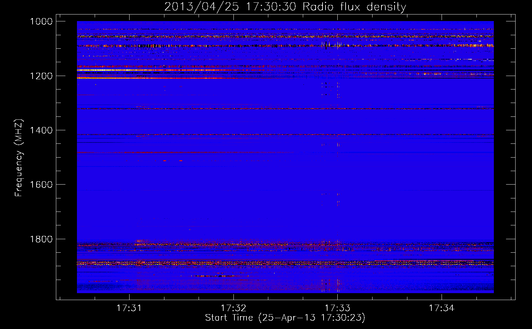The image size is (532, 329).
Task: Click the 1800 frequency tick label
Action: coord(41,239)
